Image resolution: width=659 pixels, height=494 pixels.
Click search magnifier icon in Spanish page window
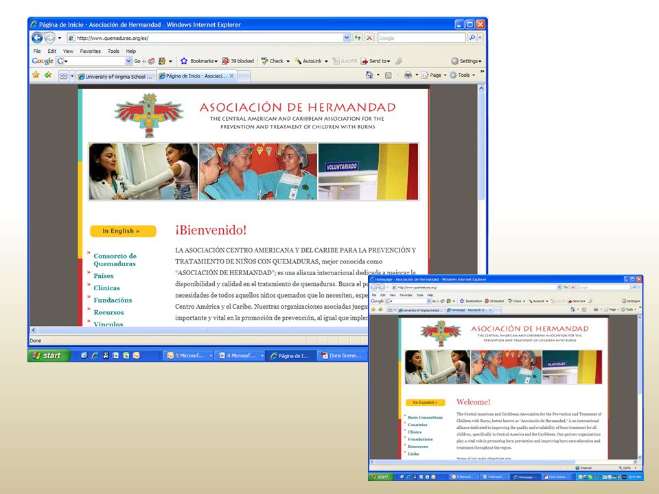(x=472, y=38)
